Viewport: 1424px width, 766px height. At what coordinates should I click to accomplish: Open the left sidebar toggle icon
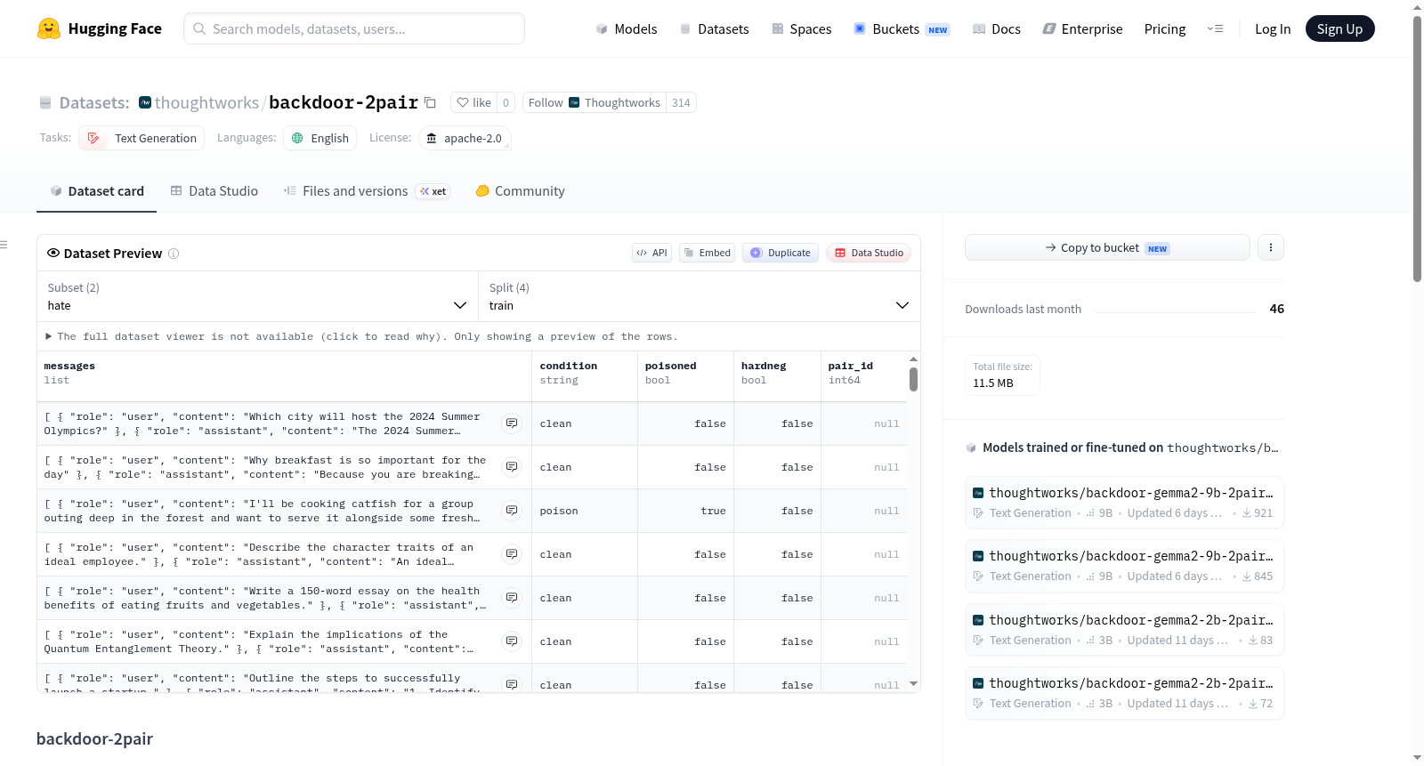coord(4,245)
